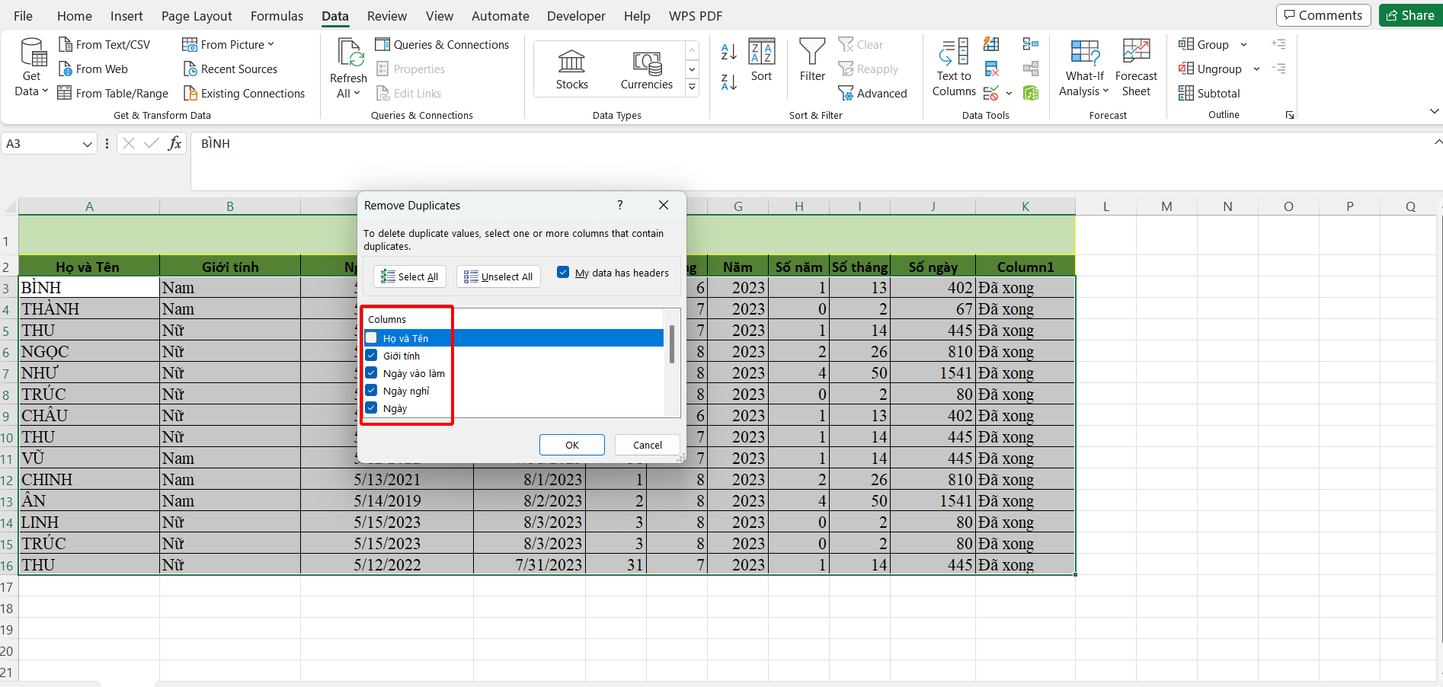Toggle My data has headers checkbox
1443x687 pixels.
[563, 273]
